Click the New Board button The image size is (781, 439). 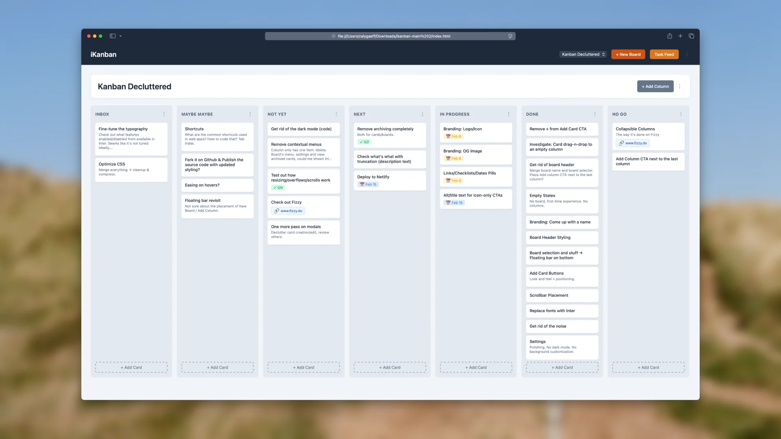628,54
